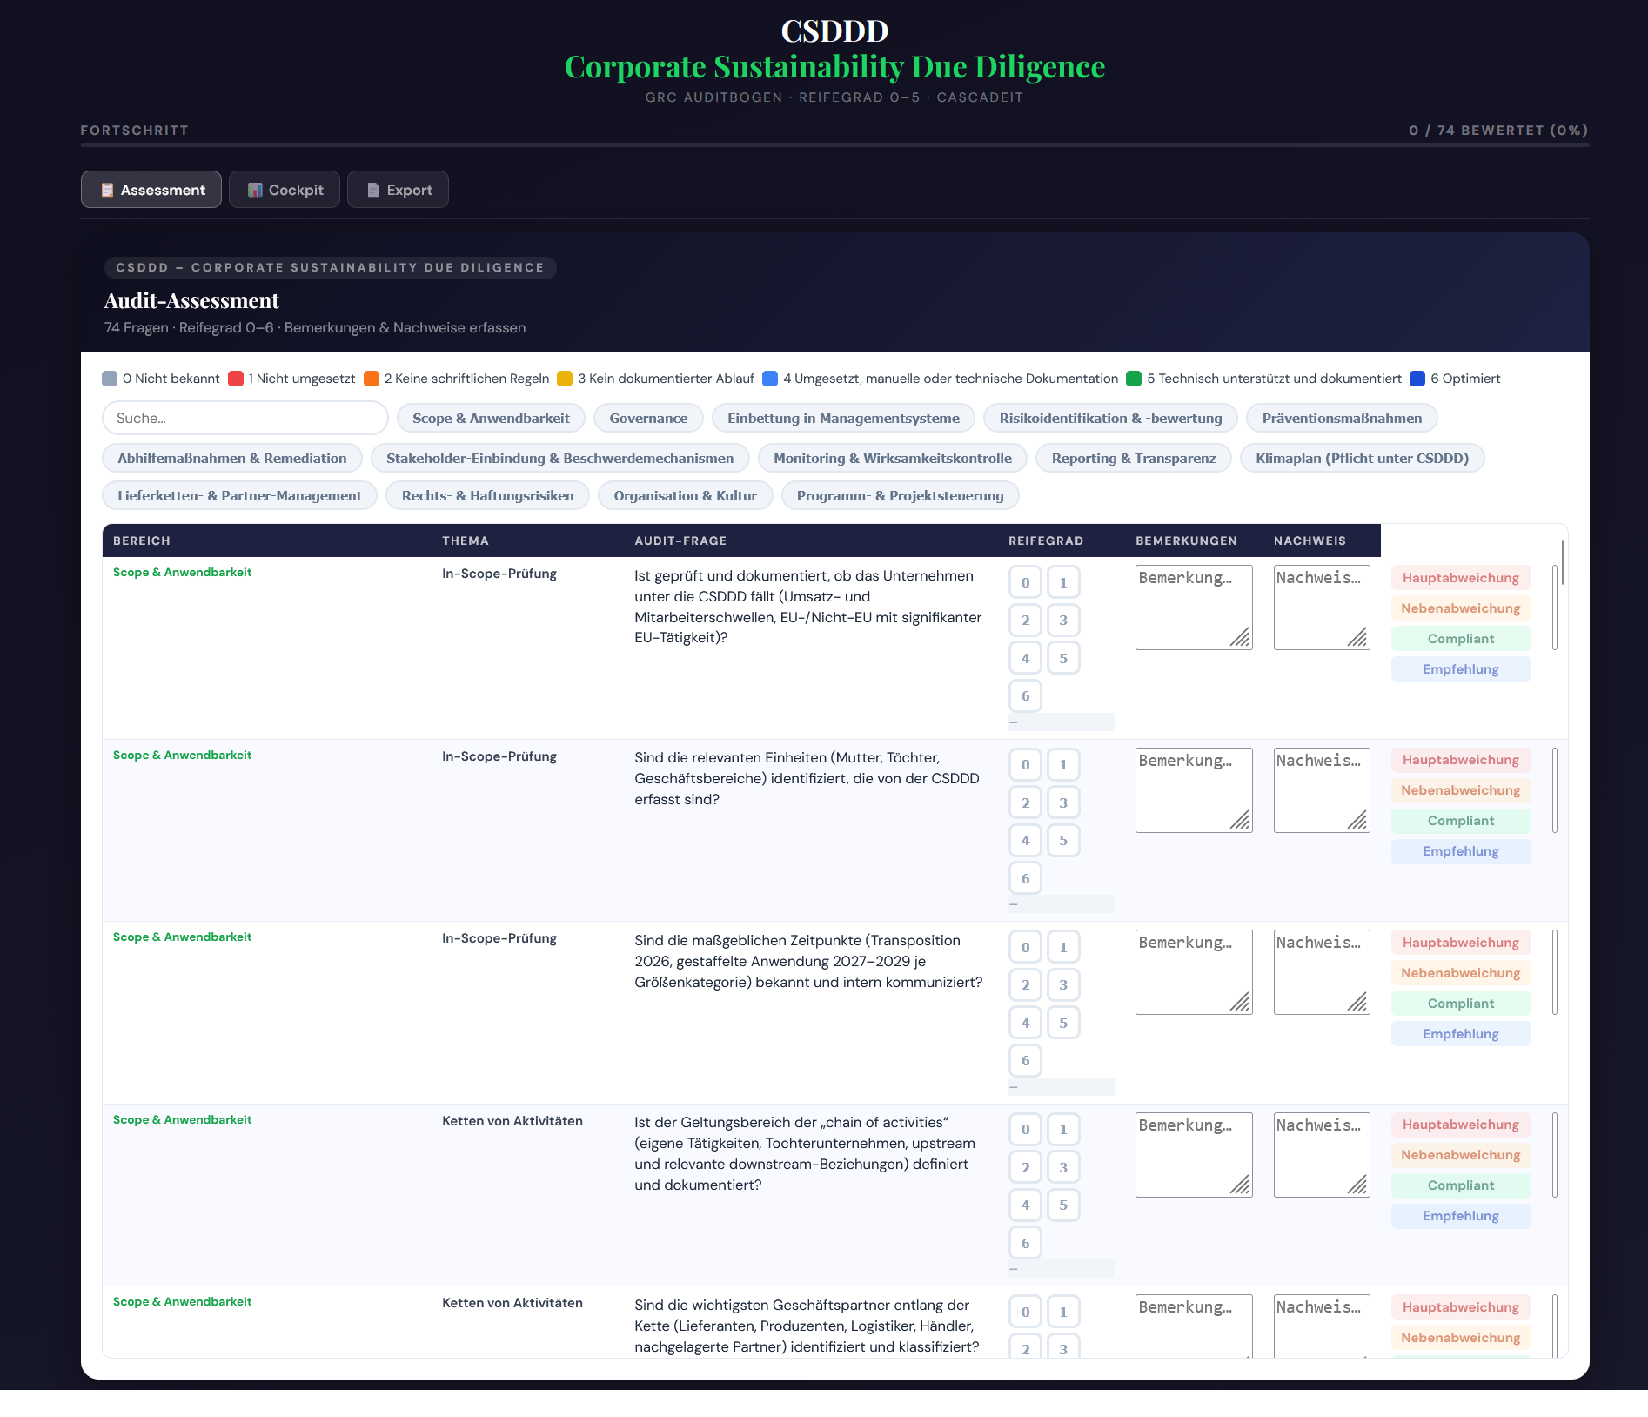Select Reifegrad 5 for 'maßgeblichen Zeitpunkte' question
Screen dimensions: 1648x1417
(1063, 1023)
